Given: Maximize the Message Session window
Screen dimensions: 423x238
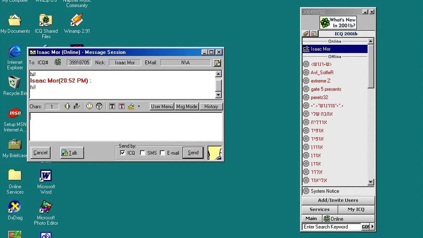Looking at the screenshot, I should point(211,52).
